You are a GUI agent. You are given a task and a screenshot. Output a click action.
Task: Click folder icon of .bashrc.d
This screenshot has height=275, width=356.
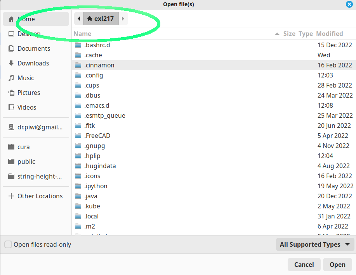pyautogui.click(x=78, y=45)
